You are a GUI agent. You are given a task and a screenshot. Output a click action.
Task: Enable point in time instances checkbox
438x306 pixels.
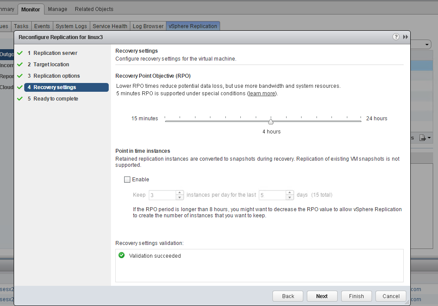coord(127,180)
